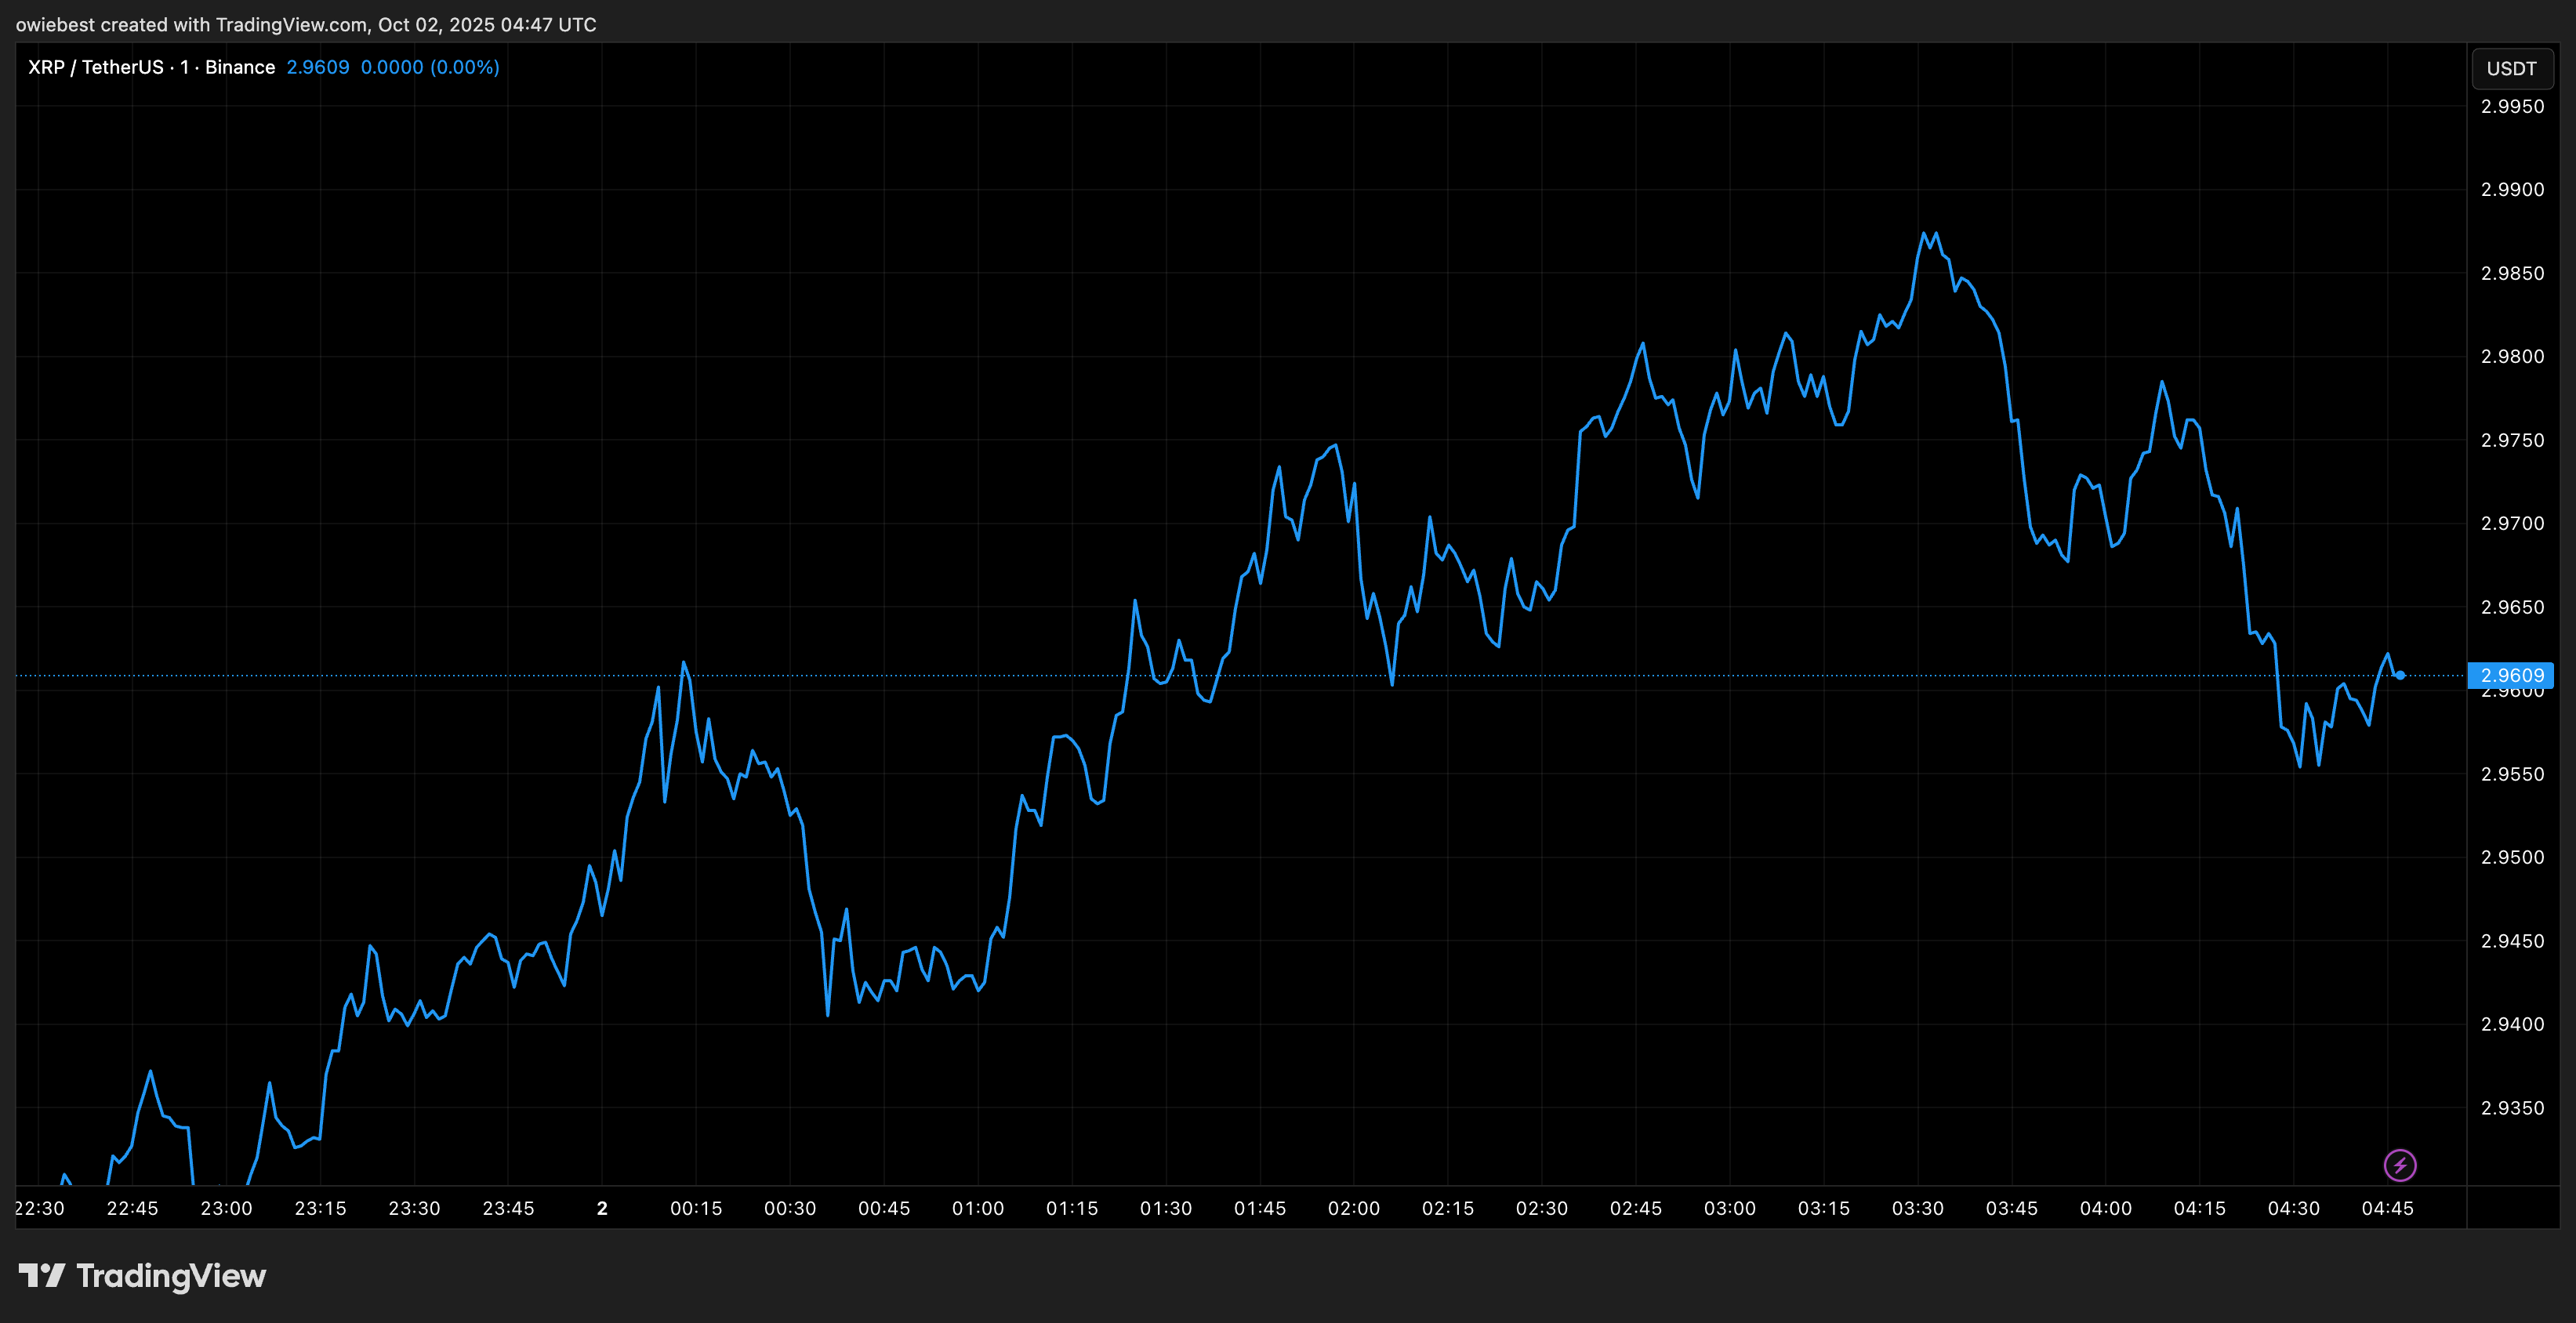This screenshot has height=1323, width=2576.
Task: Click the 2.9800 price scale label
Action: click(x=2512, y=356)
